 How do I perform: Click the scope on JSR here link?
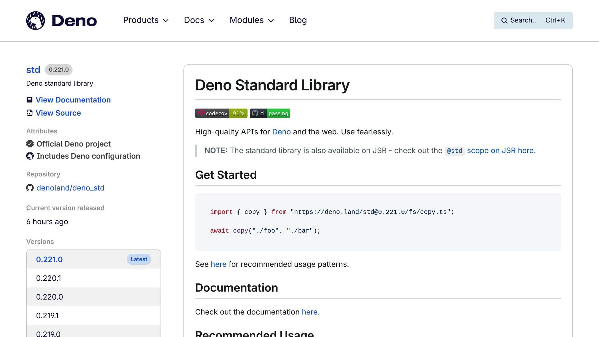coord(501,150)
